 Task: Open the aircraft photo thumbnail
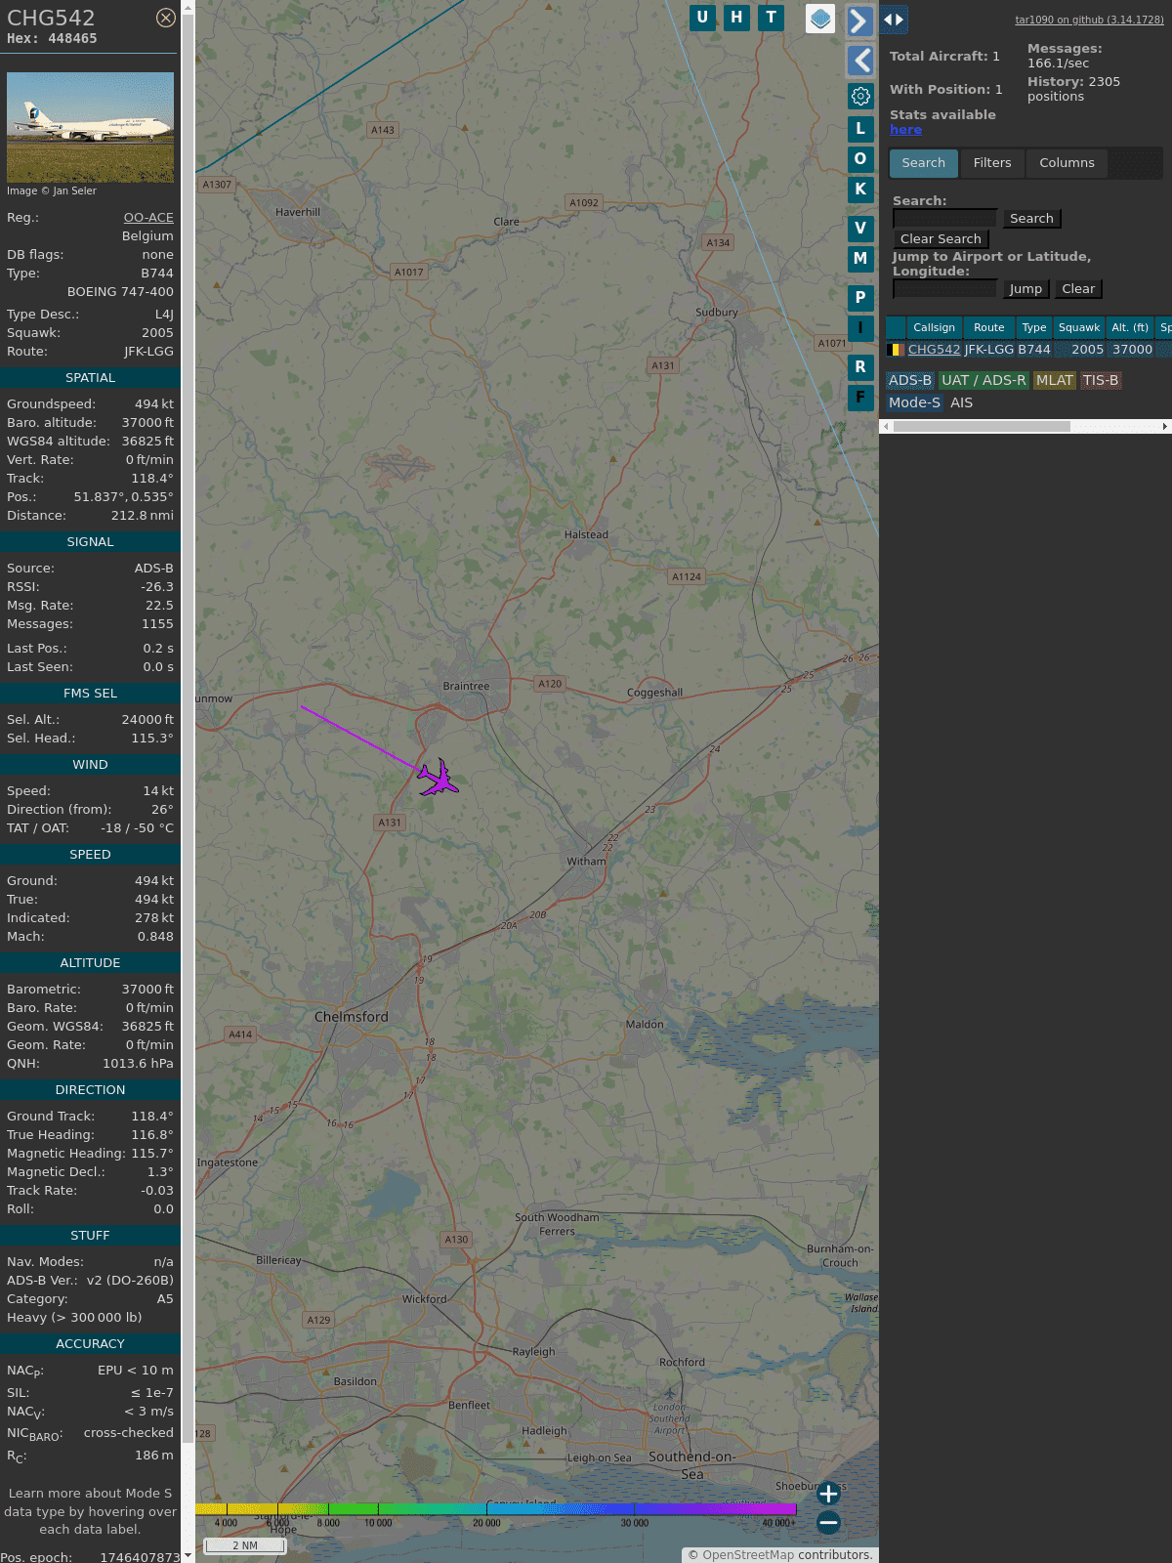(90, 127)
